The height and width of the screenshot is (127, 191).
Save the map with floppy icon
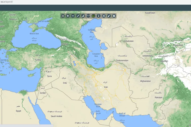[114, 16]
